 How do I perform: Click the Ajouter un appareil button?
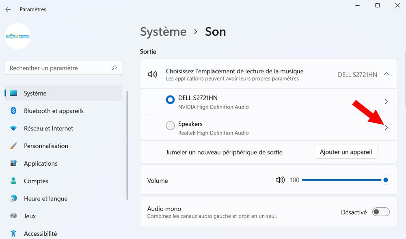(346, 152)
